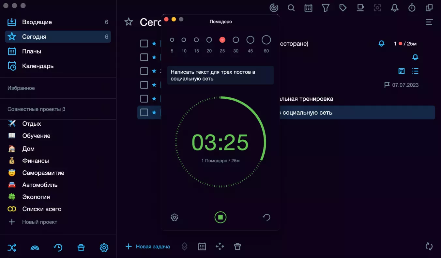Click the search magnifier icon
Image resolution: width=441 pixels, height=258 pixels.
click(x=291, y=7)
